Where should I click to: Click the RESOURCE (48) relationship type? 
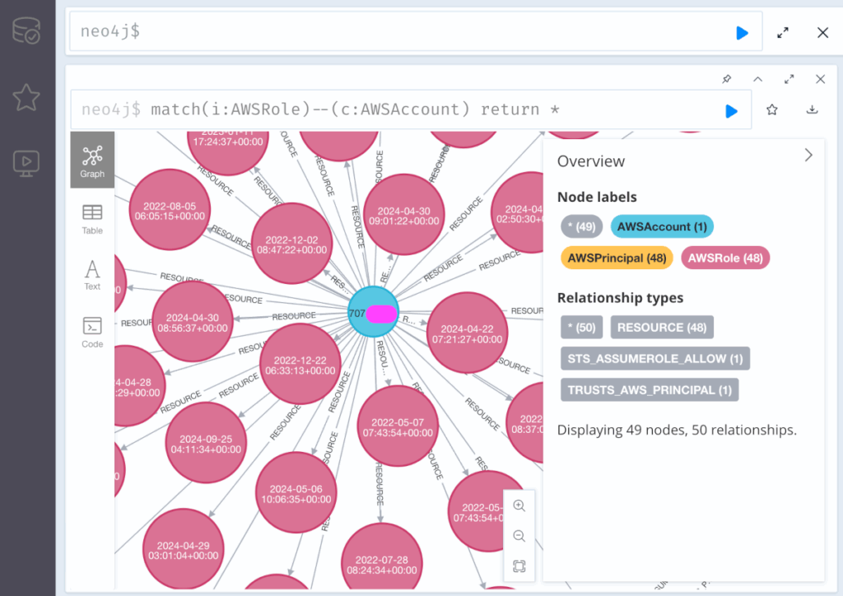coord(662,327)
